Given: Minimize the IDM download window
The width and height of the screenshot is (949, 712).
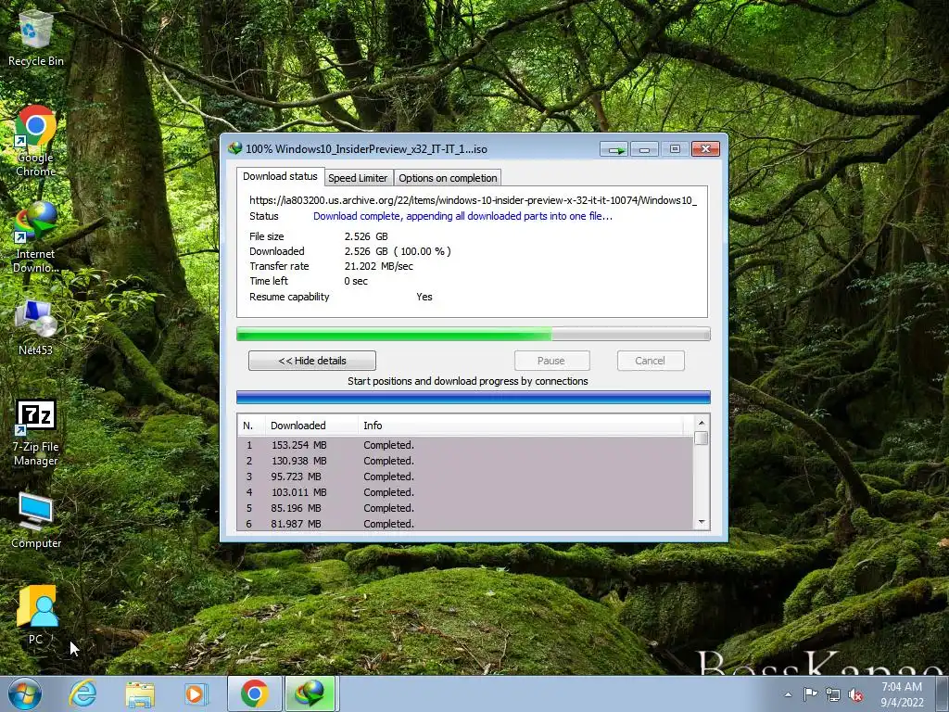Looking at the screenshot, I should 645,149.
